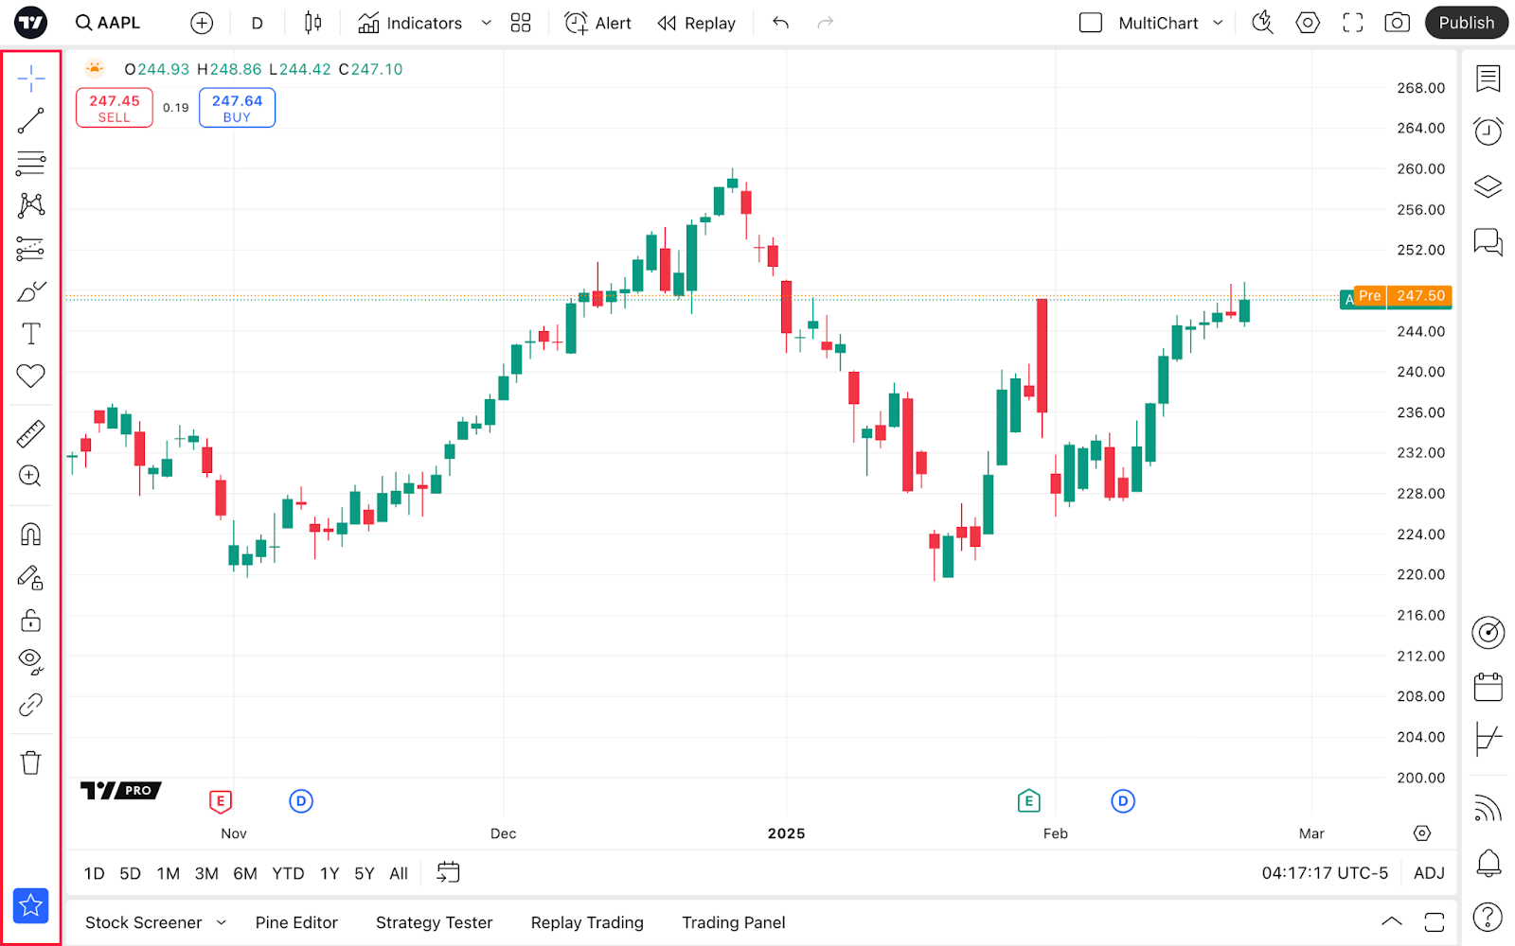
Task: Click the redo arrow
Action: click(x=826, y=23)
